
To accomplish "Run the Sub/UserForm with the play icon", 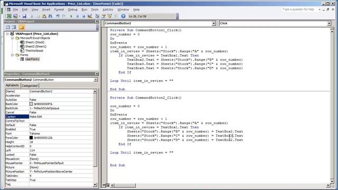I will coord(71,16).
